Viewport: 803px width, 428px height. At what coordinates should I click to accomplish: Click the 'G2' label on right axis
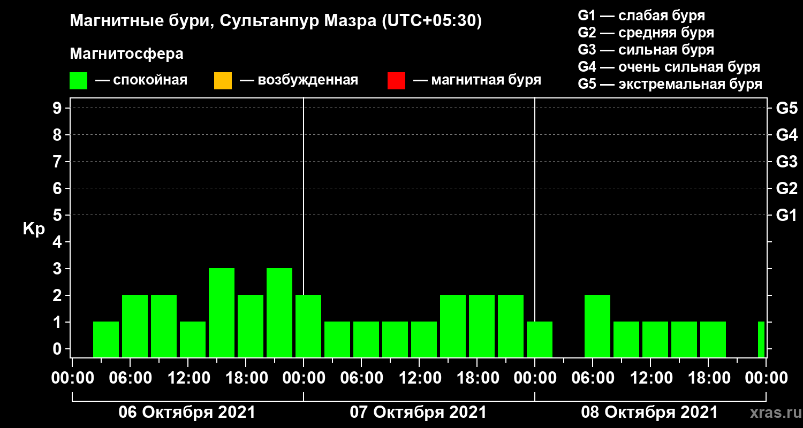pyautogui.click(x=786, y=189)
